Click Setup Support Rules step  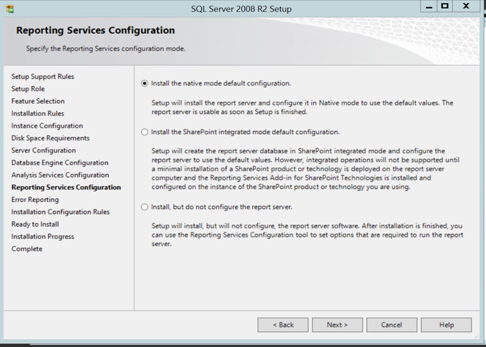pyautogui.click(x=43, y=76)
